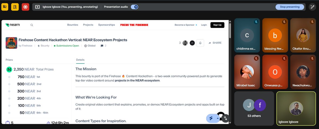319x129 pixels.
Task: Click the yellow grid-off icon at top left
Action: coord(5,7)
